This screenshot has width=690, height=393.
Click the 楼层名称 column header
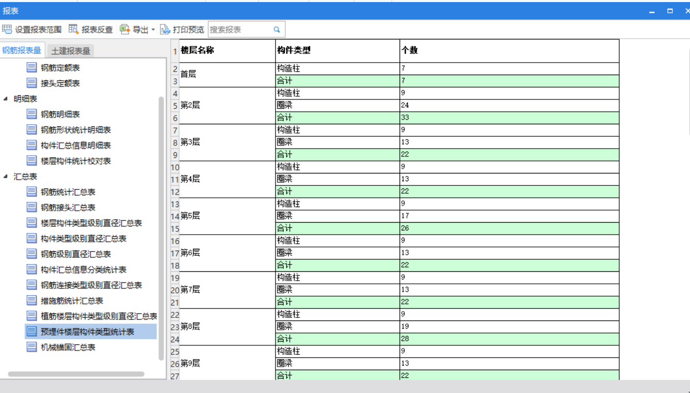click(x=227, y=51)
